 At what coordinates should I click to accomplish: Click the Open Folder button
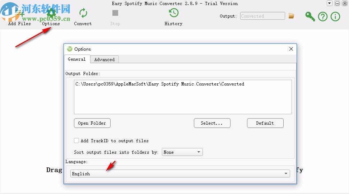[x=92, y=123]
